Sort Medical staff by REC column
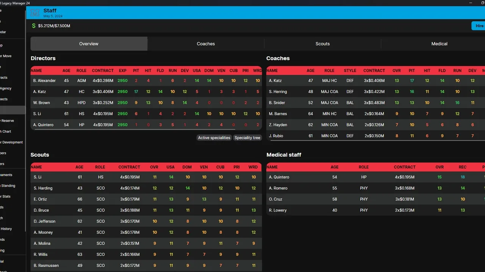The image size is (485, 272). click(x=463, y=167)
